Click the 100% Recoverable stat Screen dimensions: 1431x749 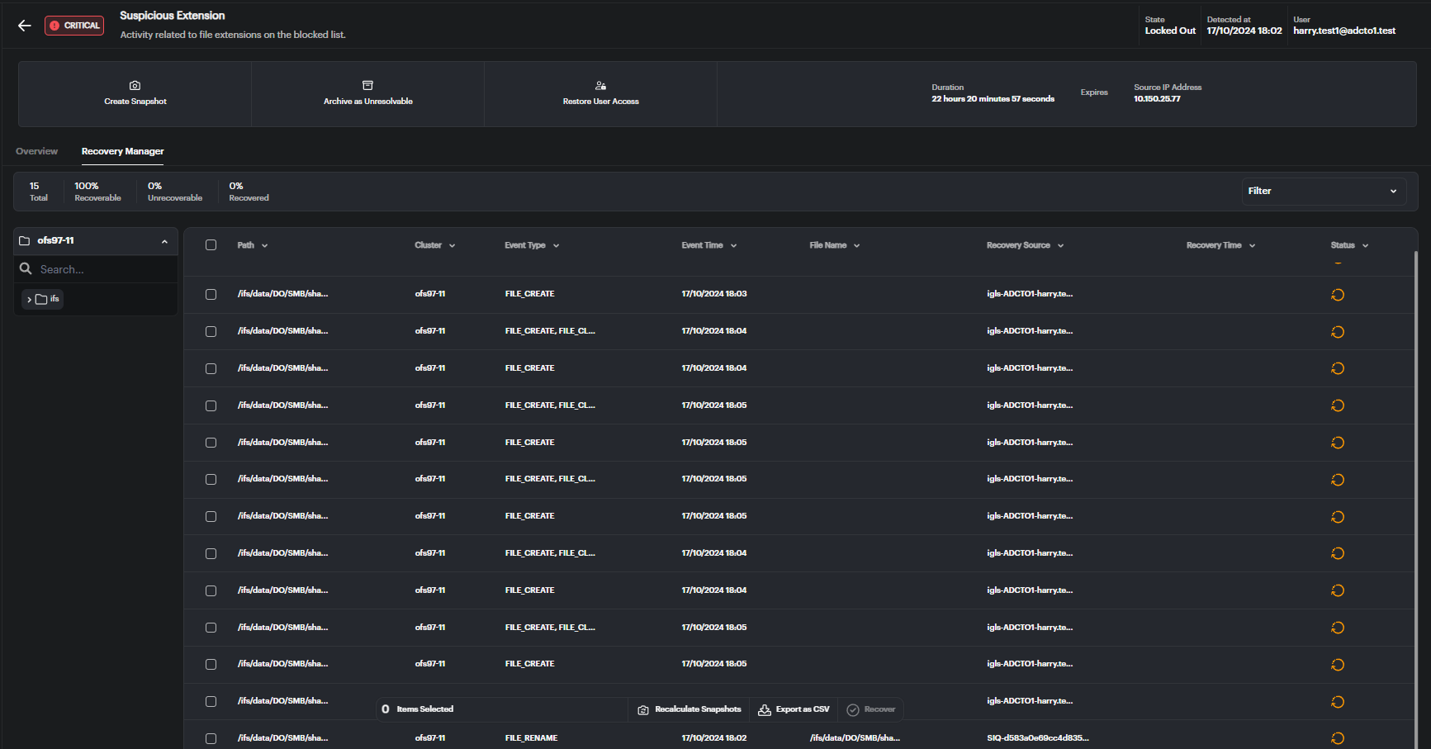pos(97,192)
